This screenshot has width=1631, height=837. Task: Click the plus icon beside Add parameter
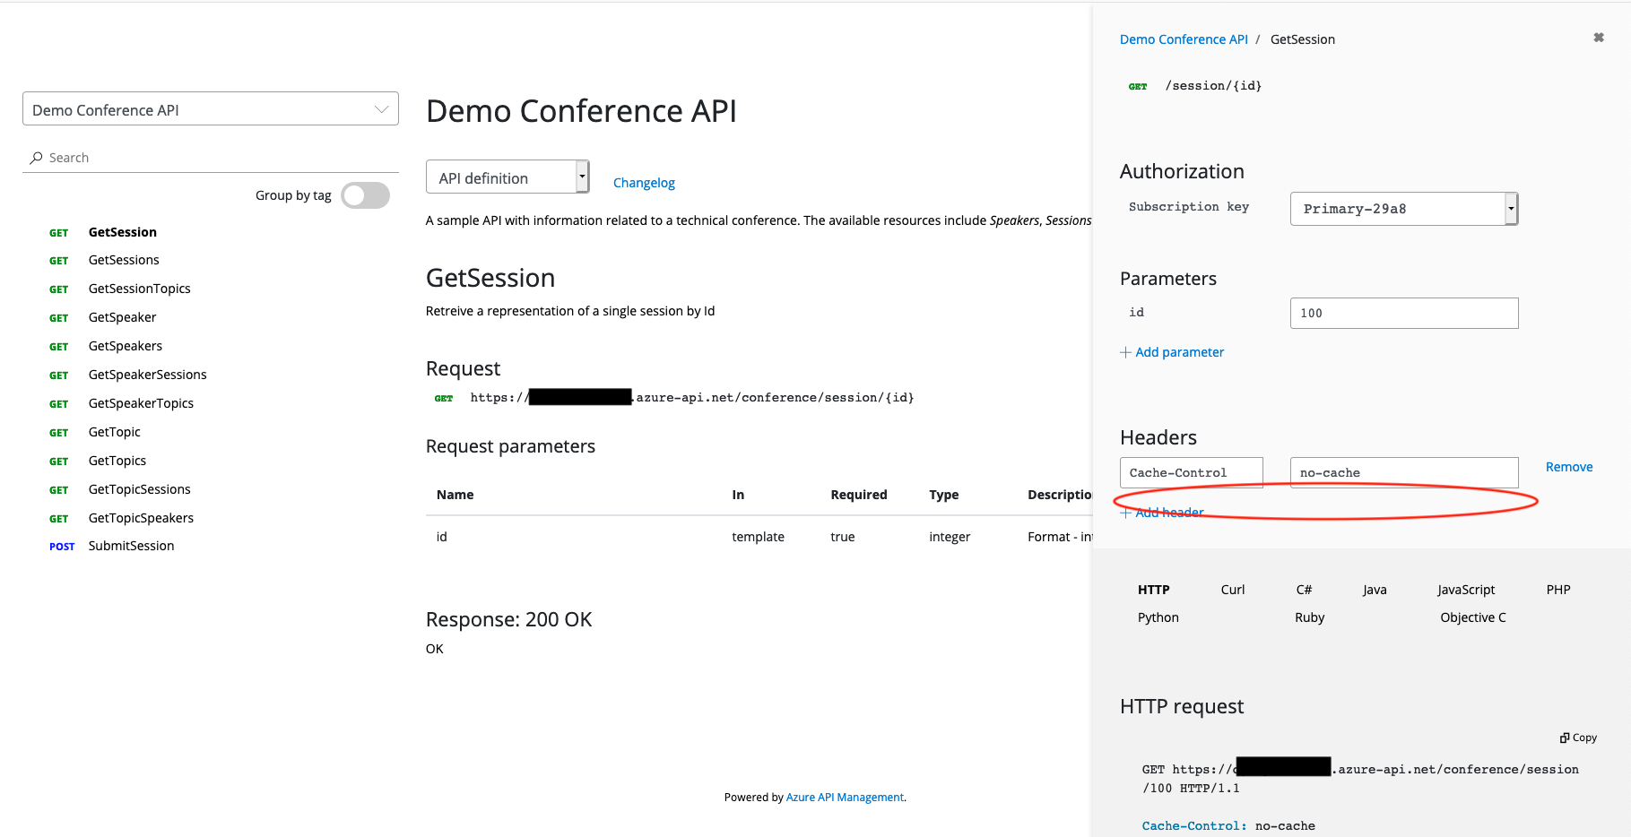tap(1126, 352)
